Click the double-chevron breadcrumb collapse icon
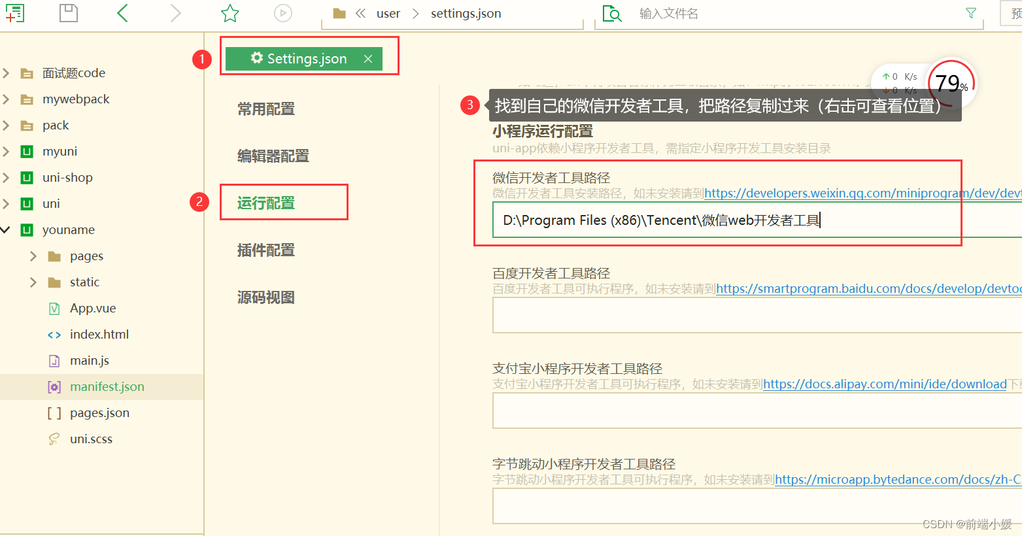This screenshot has height=536, width=1022. 360,13
